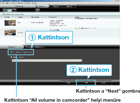
Task: Select the second video thumbnail
Action: pos(10,32)
